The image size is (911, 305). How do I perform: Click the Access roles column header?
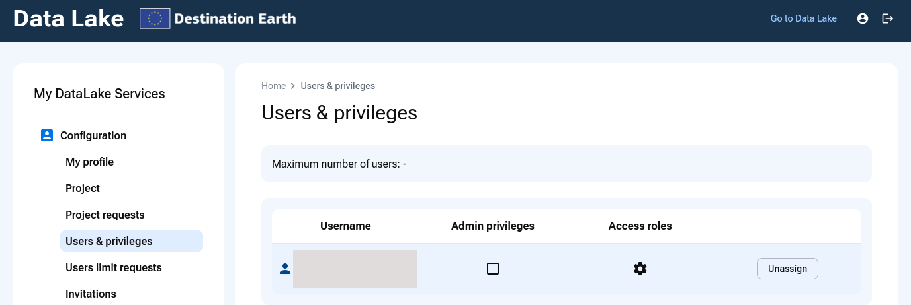coord(640,226)
